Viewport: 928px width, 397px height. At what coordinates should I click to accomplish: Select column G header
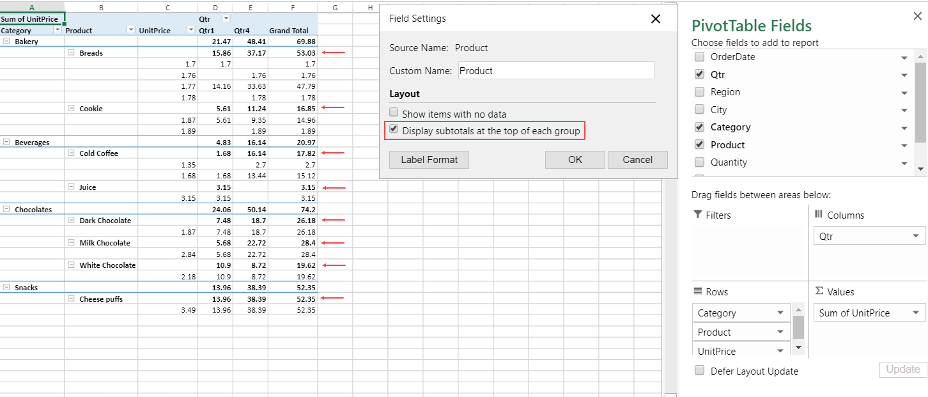(x=335, y=7)
